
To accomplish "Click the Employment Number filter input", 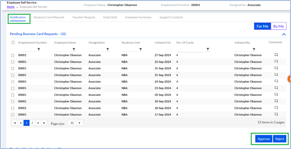I will (27, 50).
